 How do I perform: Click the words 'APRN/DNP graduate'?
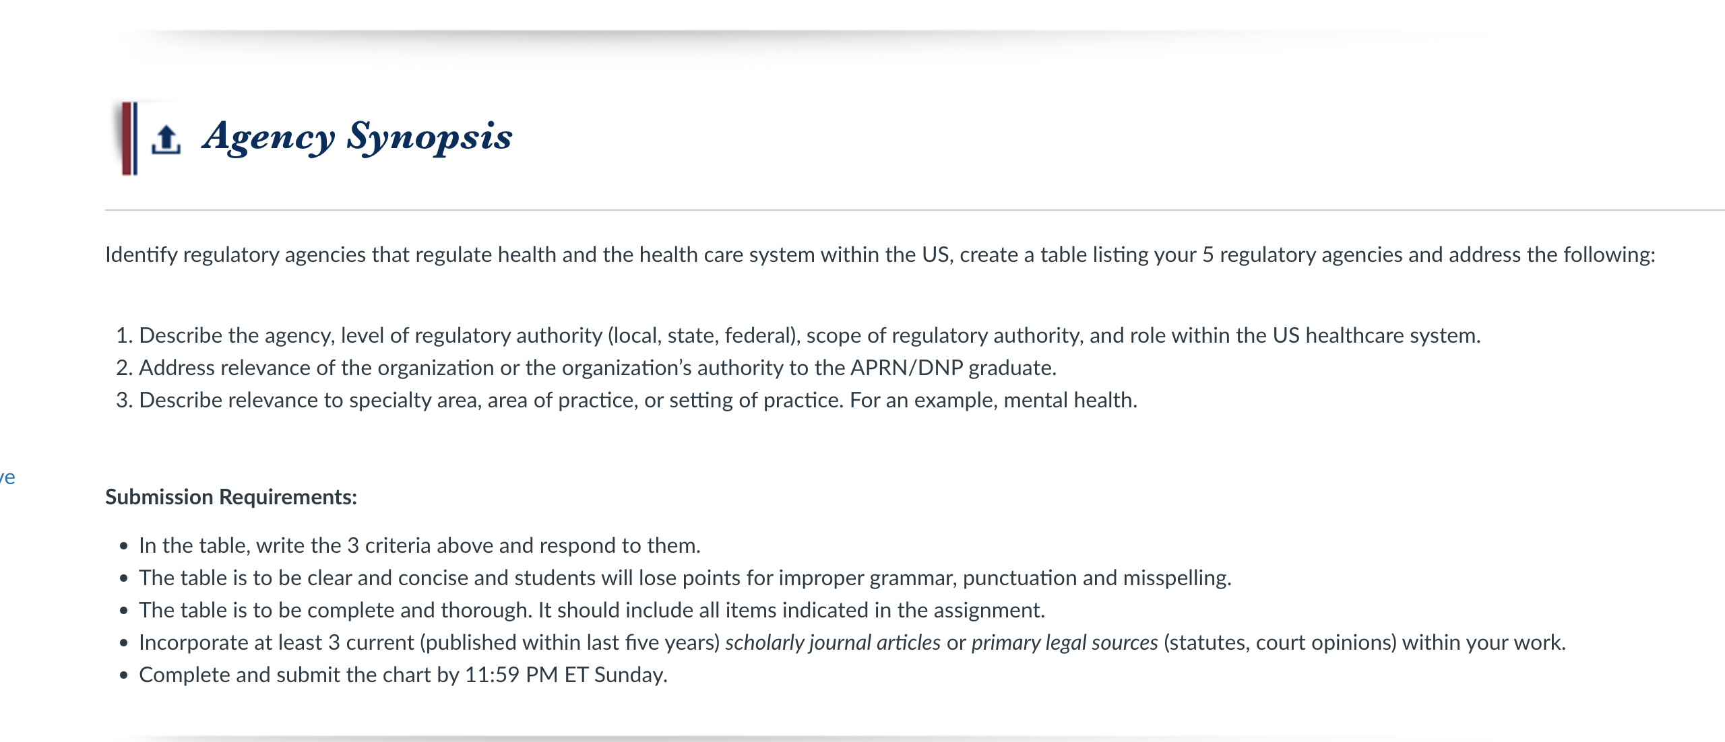[x=953, y=368]
